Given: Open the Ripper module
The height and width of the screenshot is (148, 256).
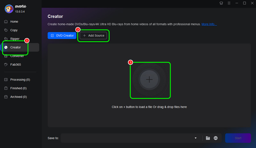Looking at the screenshot, I should 15,39.
